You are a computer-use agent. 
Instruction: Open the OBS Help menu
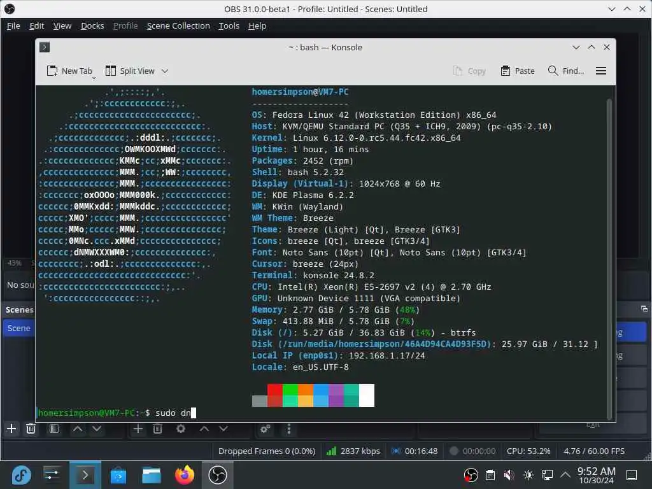click(257, 25)
